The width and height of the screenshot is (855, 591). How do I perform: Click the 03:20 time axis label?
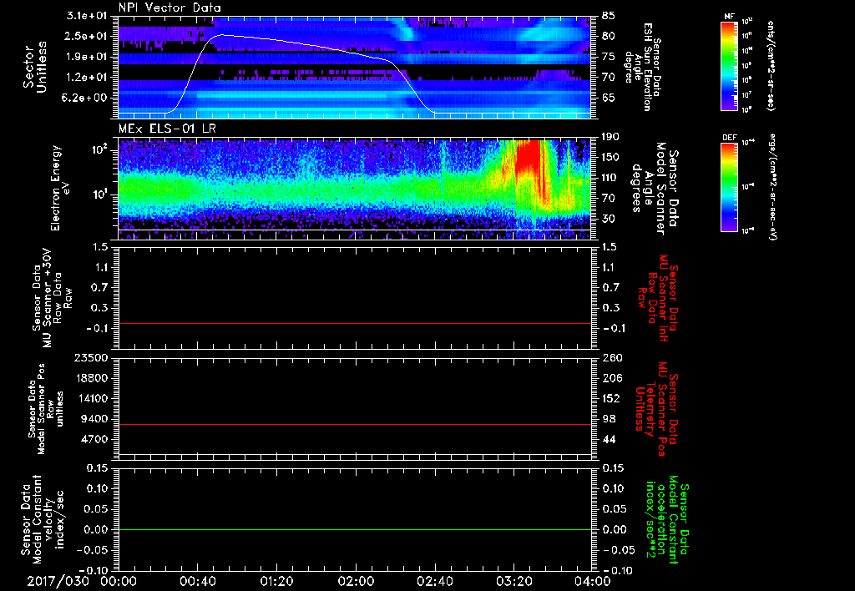point(514,581)
